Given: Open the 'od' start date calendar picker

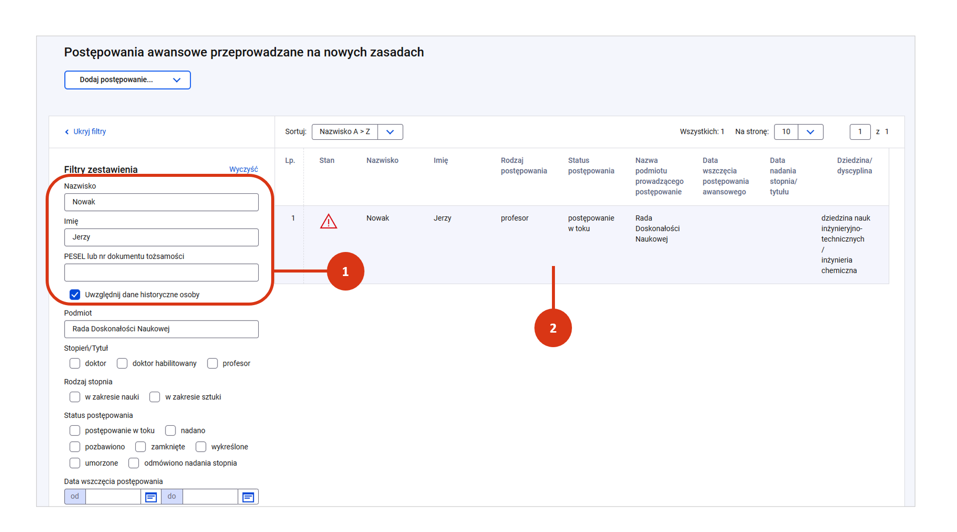Looking at the screenshot, I should 151,497.
